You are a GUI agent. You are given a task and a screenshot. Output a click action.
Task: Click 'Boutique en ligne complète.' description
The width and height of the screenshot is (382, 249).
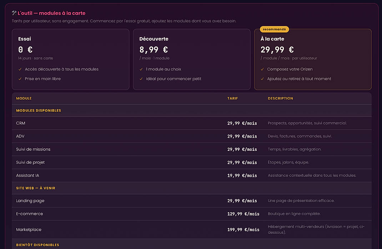[294, 214]
